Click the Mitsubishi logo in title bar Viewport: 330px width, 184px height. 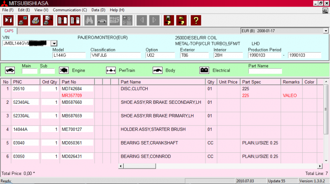tap(4, 3)
